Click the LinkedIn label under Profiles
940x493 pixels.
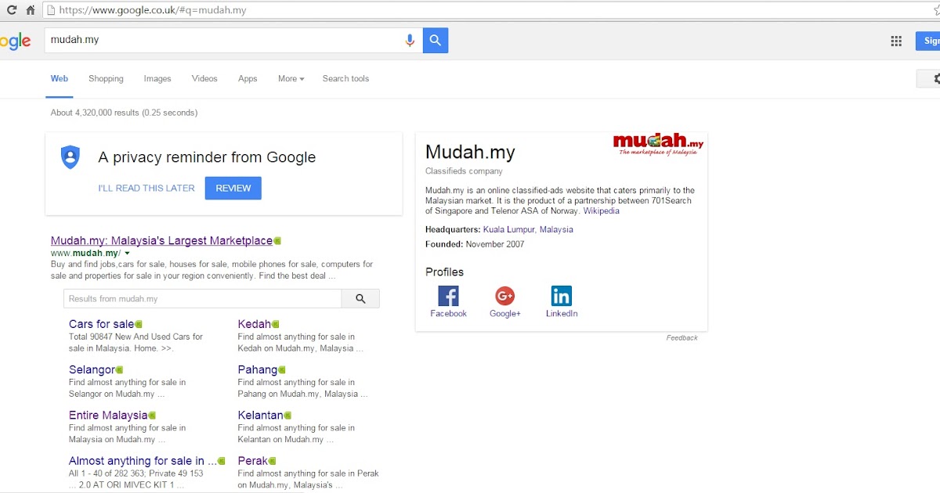(562, 314)
